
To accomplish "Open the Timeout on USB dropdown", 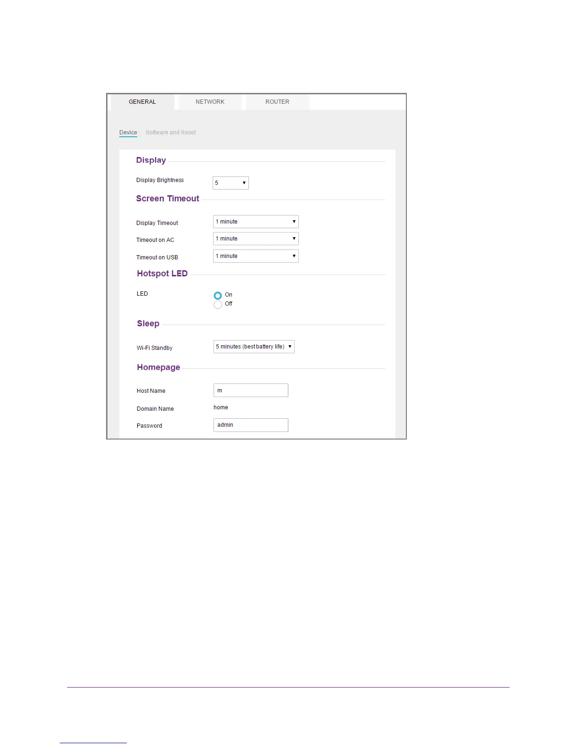I will coord(256,256).
